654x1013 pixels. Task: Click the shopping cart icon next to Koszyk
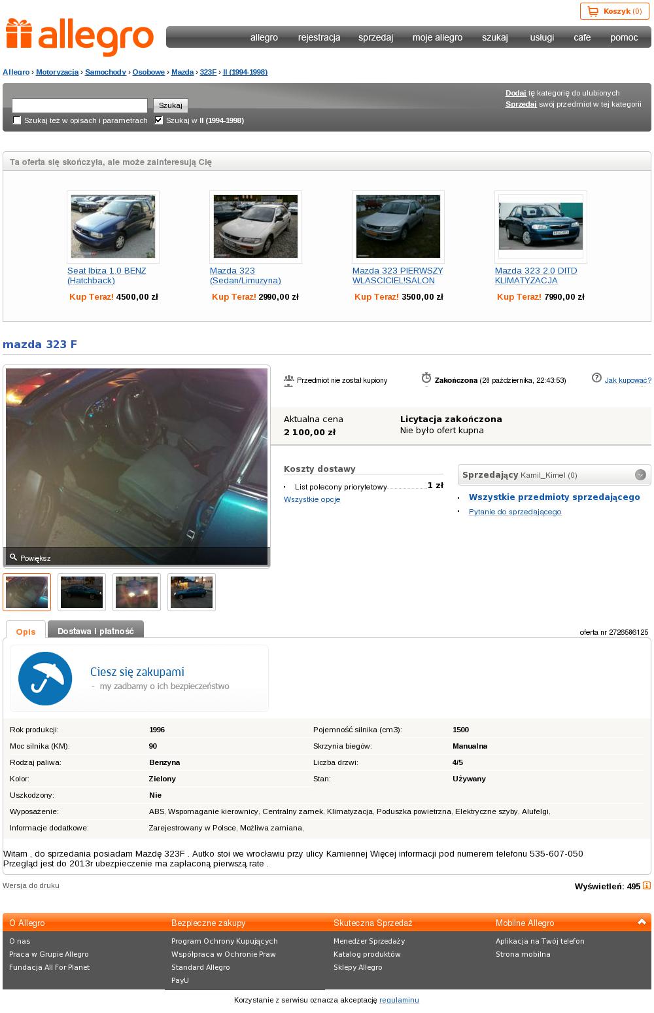tap(593, 11)
